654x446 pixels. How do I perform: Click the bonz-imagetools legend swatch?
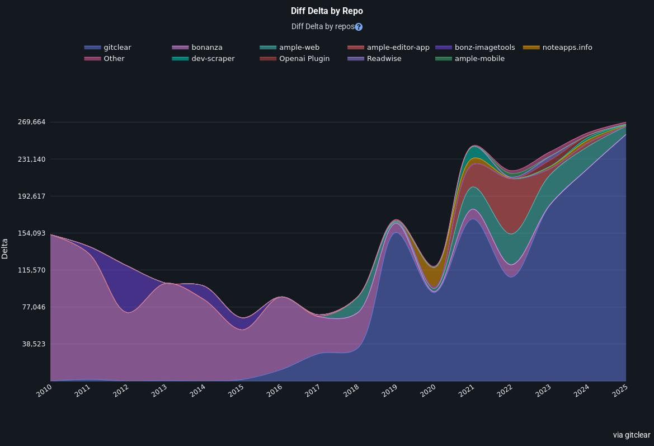444,48
